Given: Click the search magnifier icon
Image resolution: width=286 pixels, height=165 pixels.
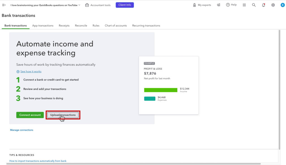Looking at the screenshot, I should [x=254, y=5].
